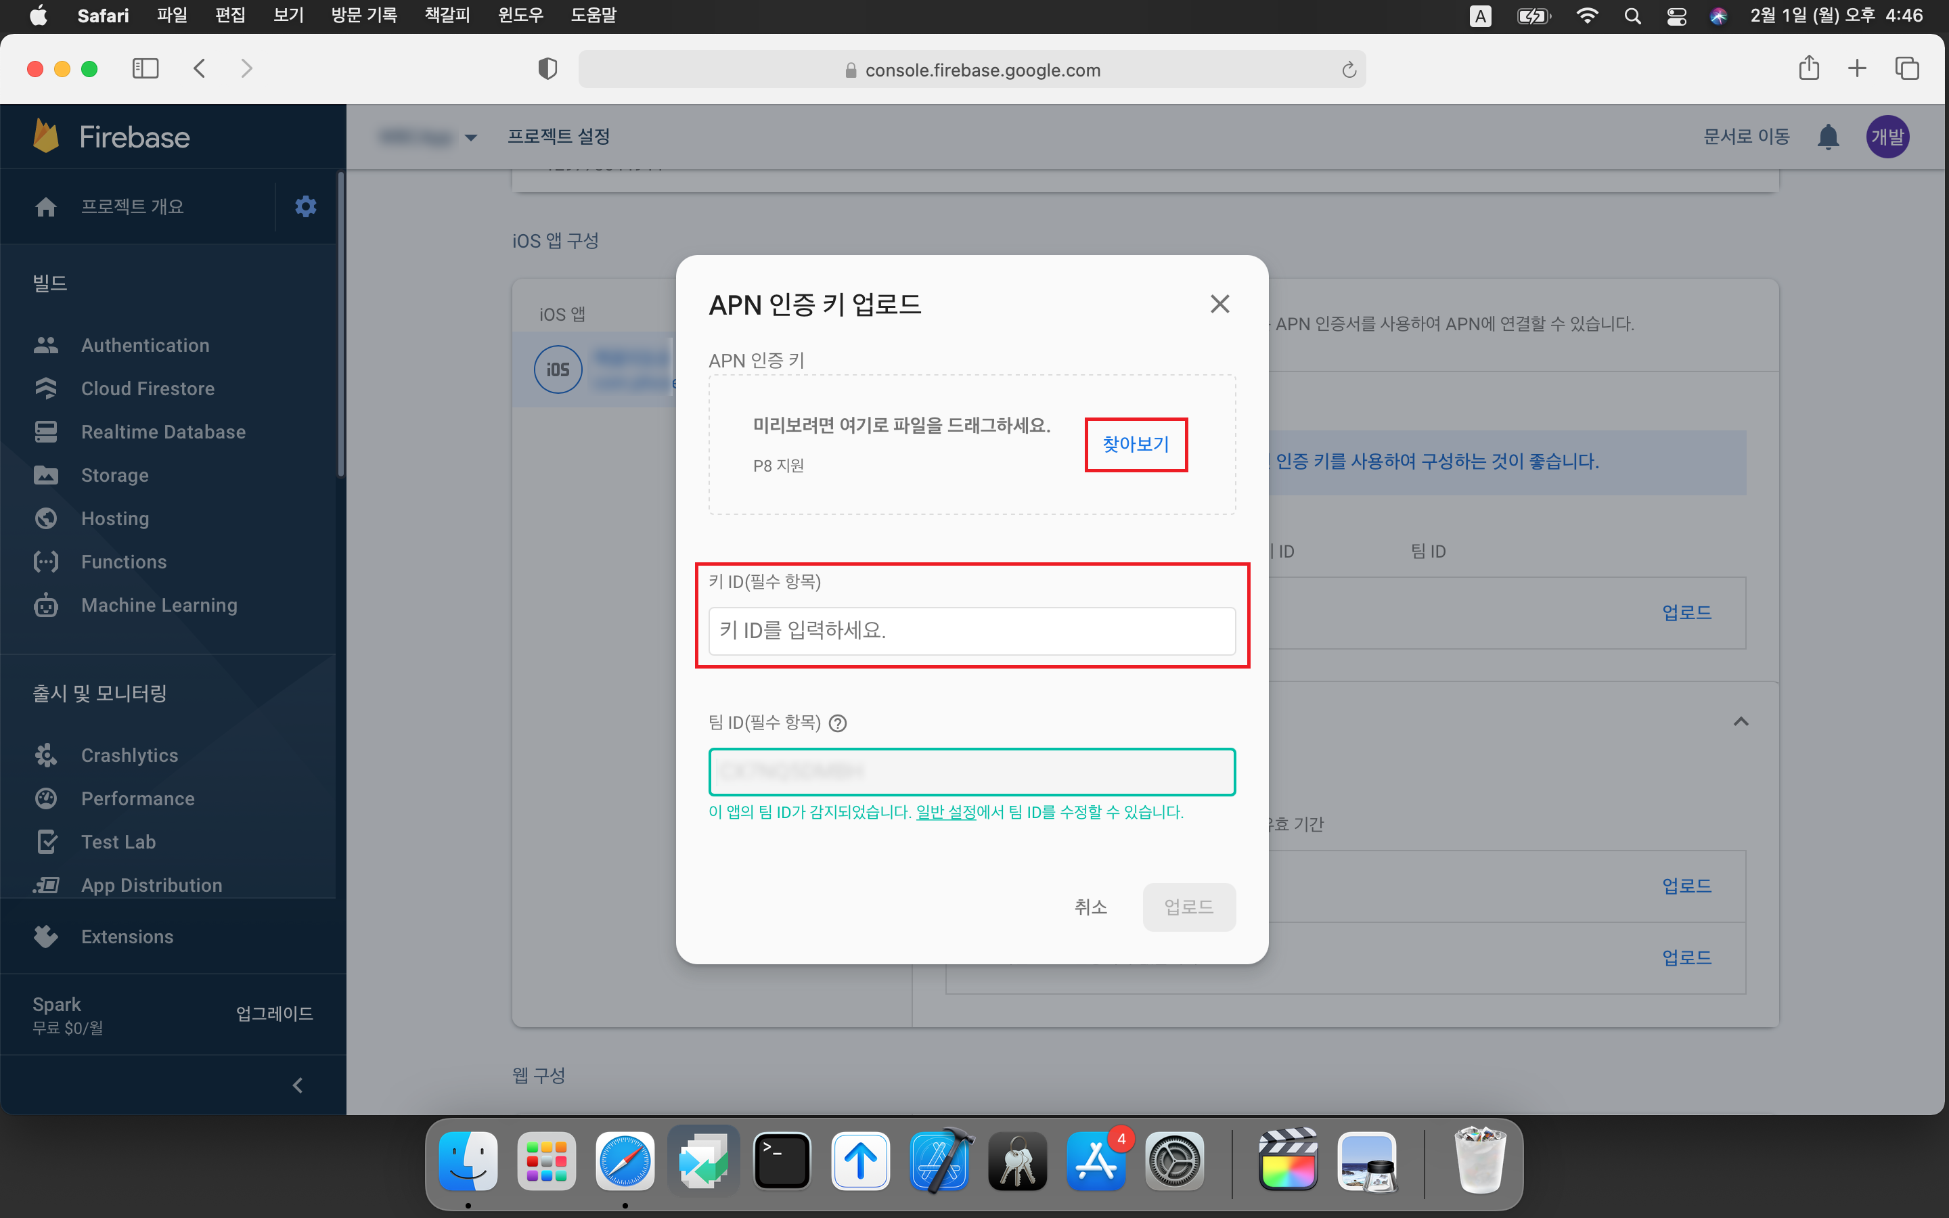Collapse the section with the up chevron
This screenshot has width=1949, height=1218.
pyautogui.click(x=1741, y=721)
